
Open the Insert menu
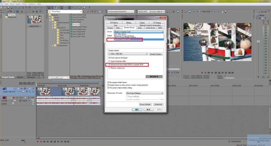pyautogui.click(x=18, y=4)
